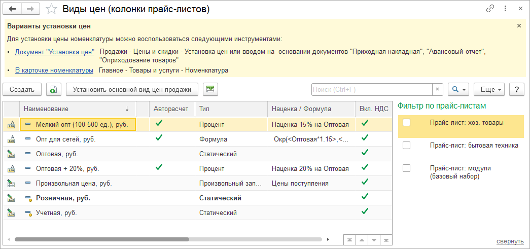Click the Авторасчет checkmark for Опт для сетей
530x249 pixels.
tap(159, 138)
